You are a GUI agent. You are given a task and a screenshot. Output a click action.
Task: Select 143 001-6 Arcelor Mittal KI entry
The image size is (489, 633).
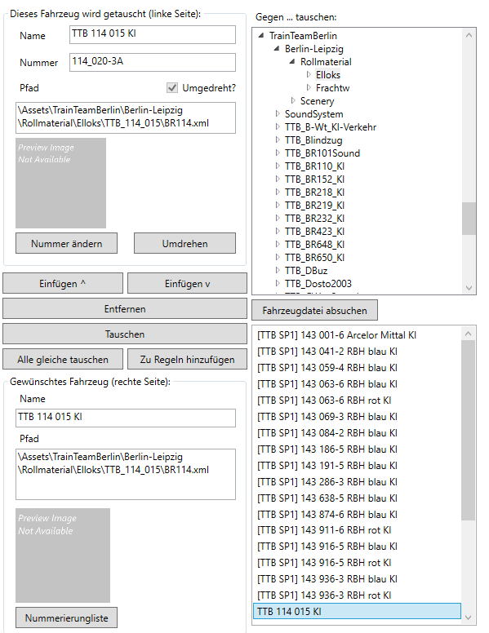pyautogui.click(x=357, y=335)
